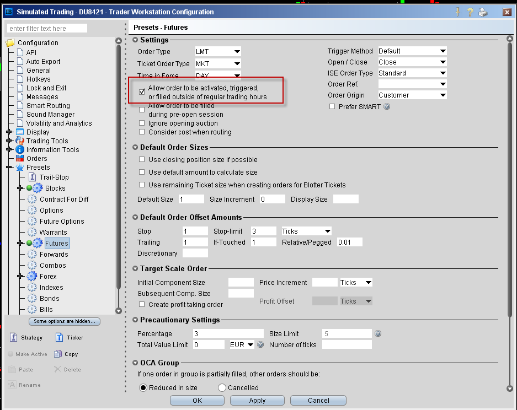Click the IB logo icon in title bar
Screen dimensions: 517x410
[x=9, y=12]
